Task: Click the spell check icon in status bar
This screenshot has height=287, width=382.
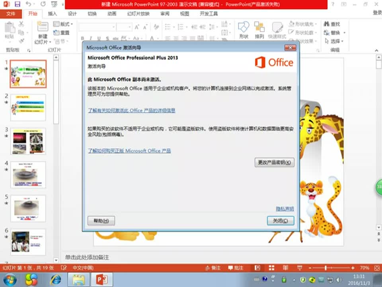Action: pyautogui.click(x=64, y=267)
